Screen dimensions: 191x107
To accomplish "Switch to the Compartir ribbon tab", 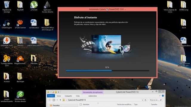I will pos(68,96).
